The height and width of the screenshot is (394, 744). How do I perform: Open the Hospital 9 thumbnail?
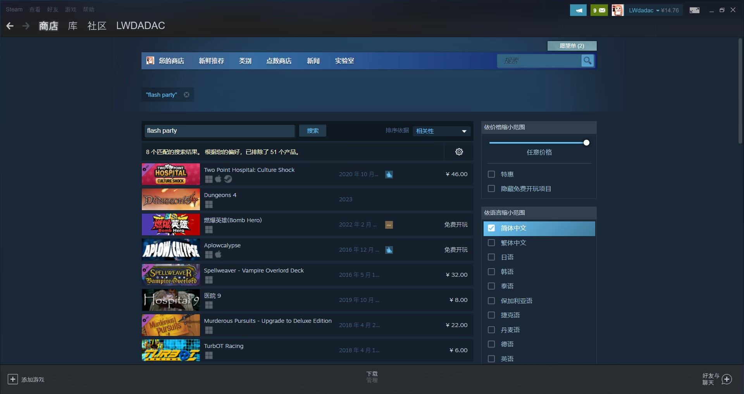[171, 300]
